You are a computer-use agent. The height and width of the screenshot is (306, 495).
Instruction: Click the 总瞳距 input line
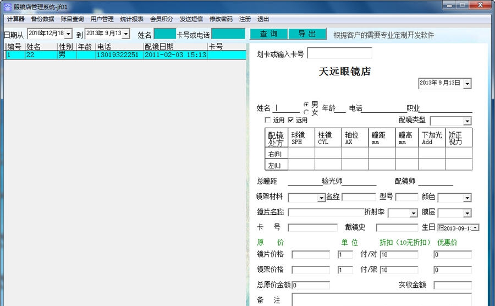click(x=305, y=181)
